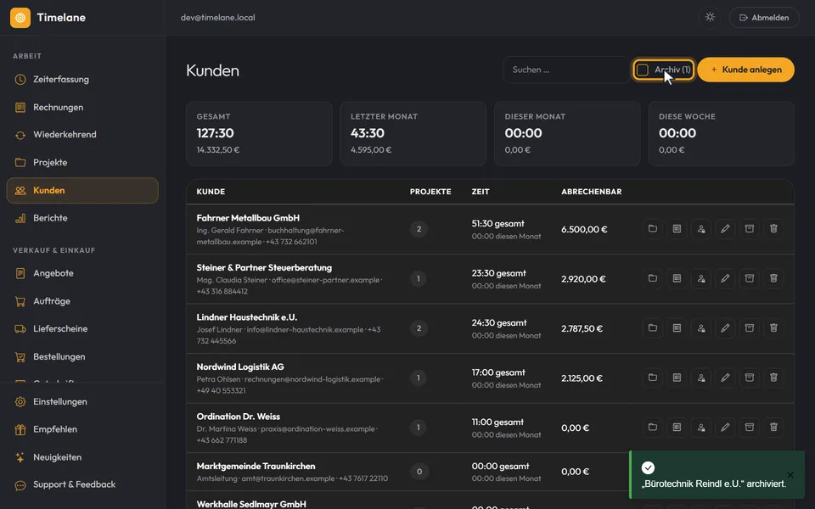
Task: Toggle light/dark theme sun icon
Action: point(710,17)
